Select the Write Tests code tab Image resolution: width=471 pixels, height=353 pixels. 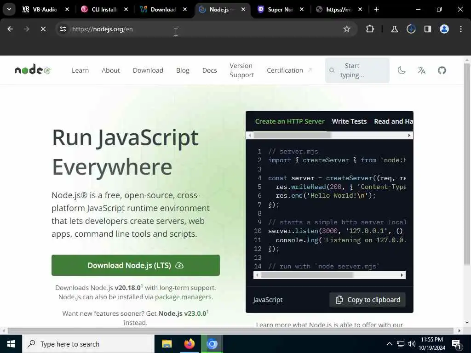pyautogui.click(x=349, y=121)
